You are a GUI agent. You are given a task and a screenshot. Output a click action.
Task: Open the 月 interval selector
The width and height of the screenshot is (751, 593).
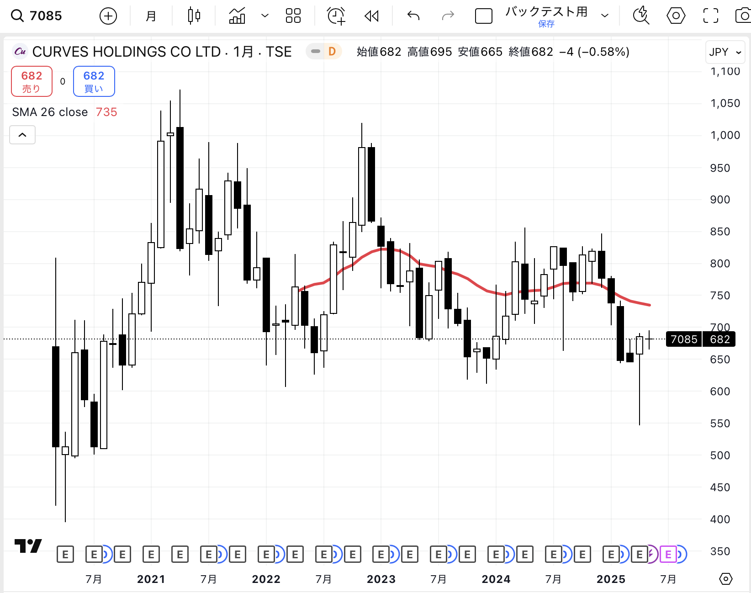coord(151,16)
